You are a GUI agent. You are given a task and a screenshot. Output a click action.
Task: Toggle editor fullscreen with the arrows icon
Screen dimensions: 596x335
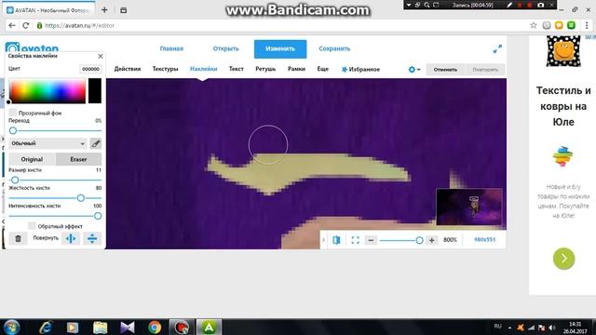tap(497, 49)
